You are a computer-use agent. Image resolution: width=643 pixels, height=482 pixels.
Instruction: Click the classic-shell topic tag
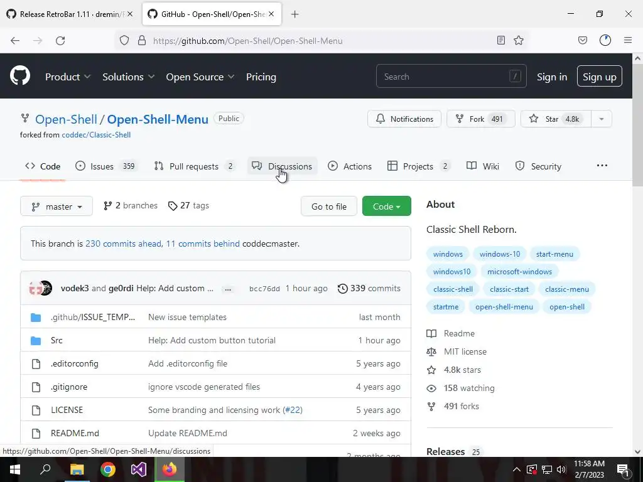[x=453, y=289]
